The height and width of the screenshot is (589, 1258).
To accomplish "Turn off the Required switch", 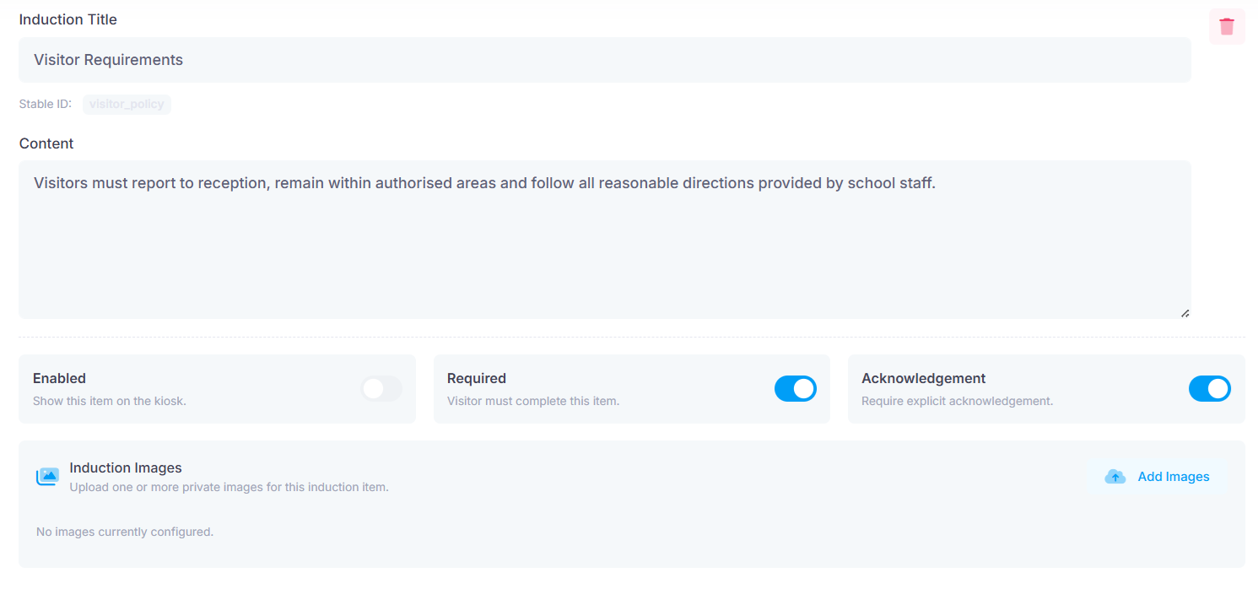I will pyautogui.click(x=796, y=388).
